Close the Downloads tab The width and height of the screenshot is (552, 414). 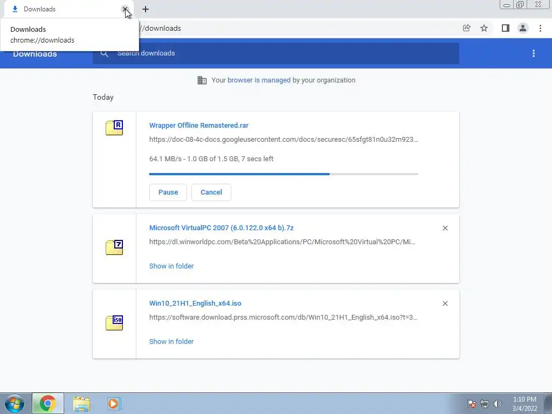pos(125,9)
